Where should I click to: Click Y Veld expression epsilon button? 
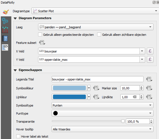(150, 59)
